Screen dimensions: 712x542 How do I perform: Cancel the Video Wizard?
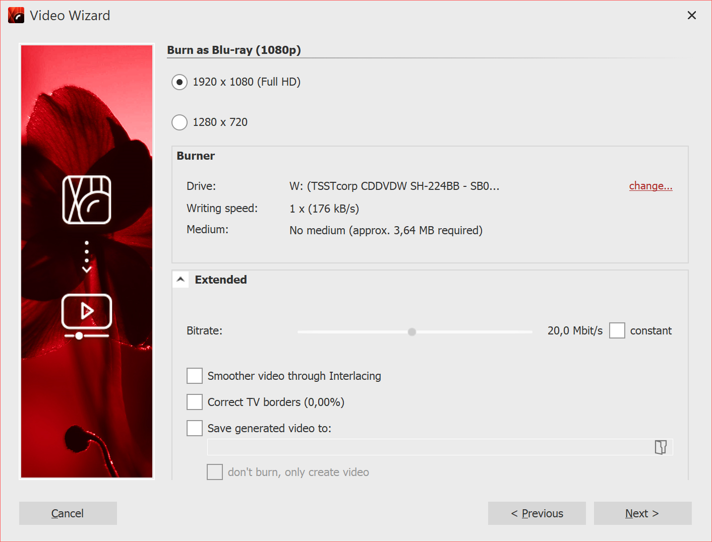tap(68, 513)
